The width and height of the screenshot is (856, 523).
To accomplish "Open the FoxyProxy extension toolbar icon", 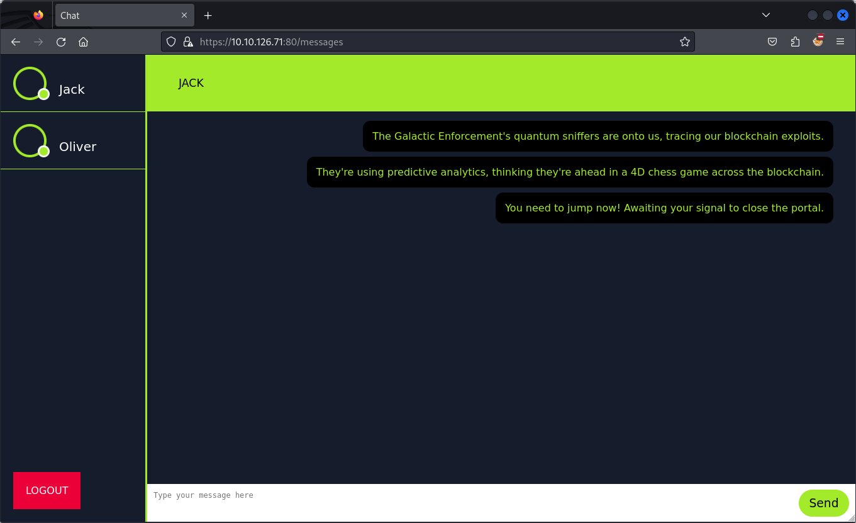I will point(818,42).
